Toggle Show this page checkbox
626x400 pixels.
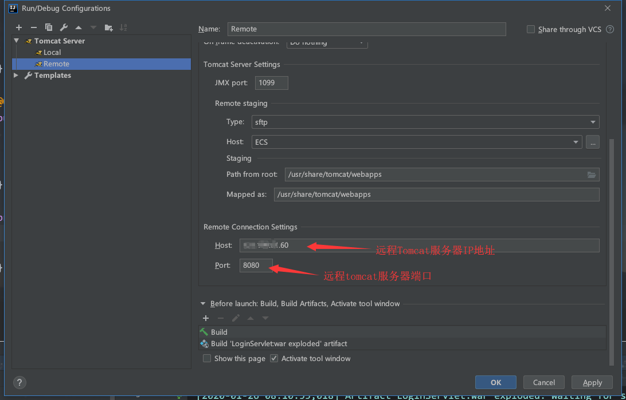pos(207,359)
